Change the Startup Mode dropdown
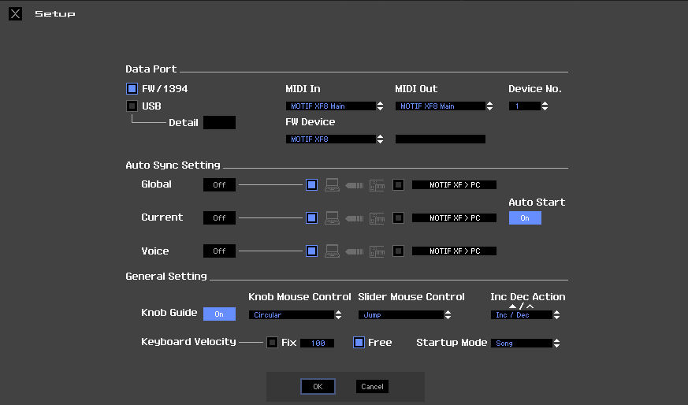Image resolution: width=688 pixels, height=405 pixels. click(x=526, y=344)
